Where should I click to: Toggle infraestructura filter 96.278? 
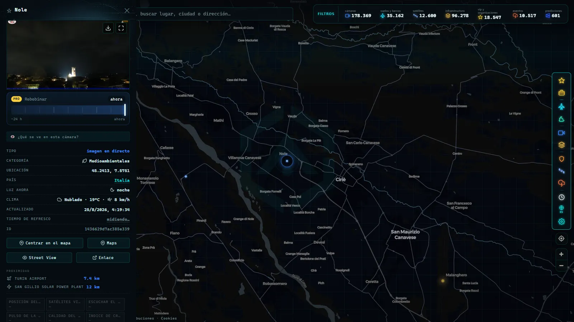[x=457, y=14]
